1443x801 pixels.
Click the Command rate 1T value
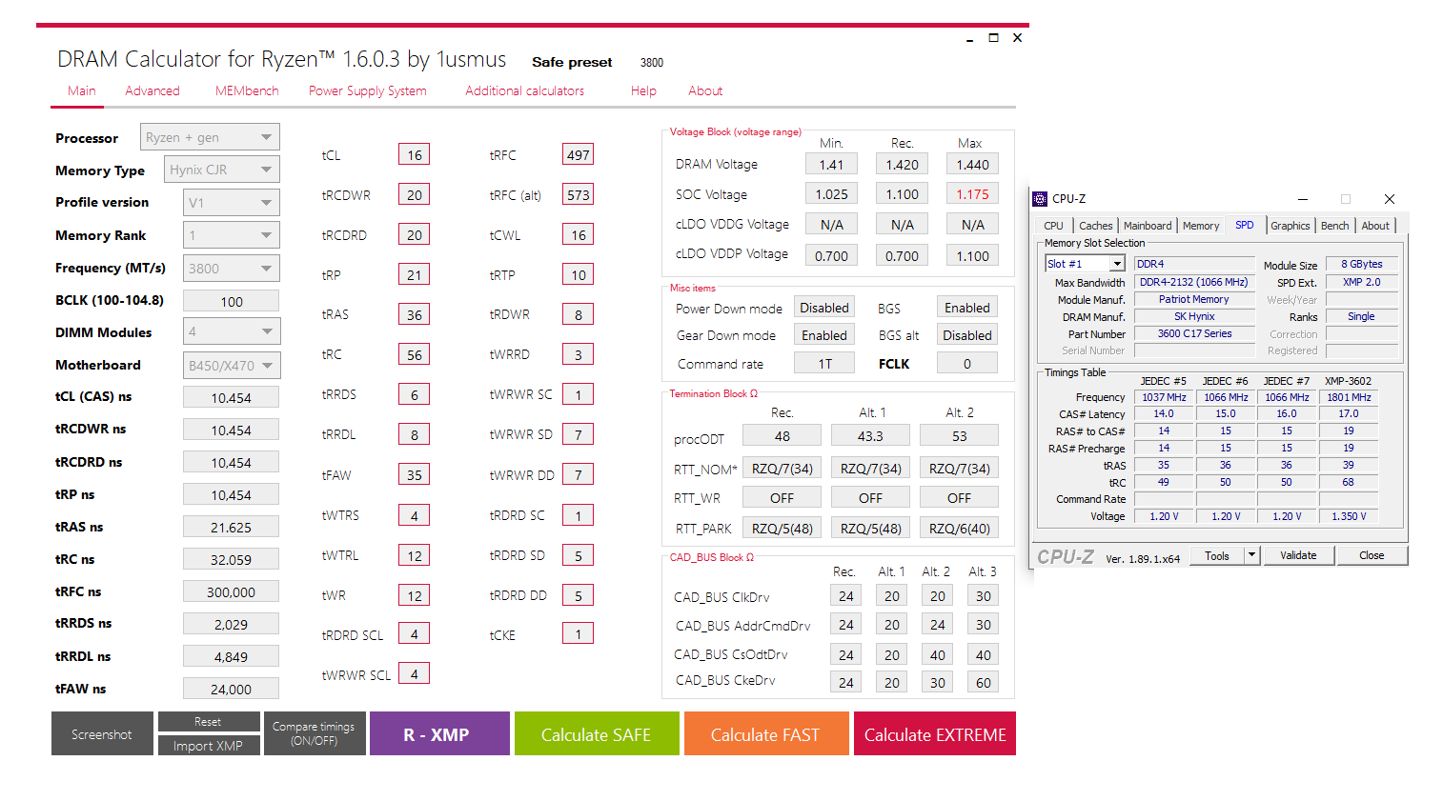click(x=824, y=363)
